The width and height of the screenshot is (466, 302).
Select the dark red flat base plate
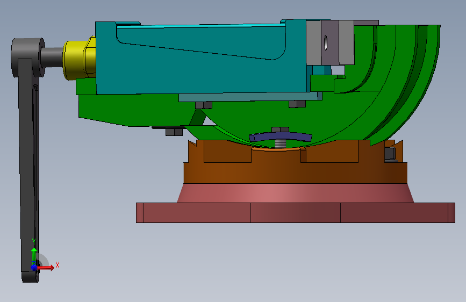click(296, 213)
